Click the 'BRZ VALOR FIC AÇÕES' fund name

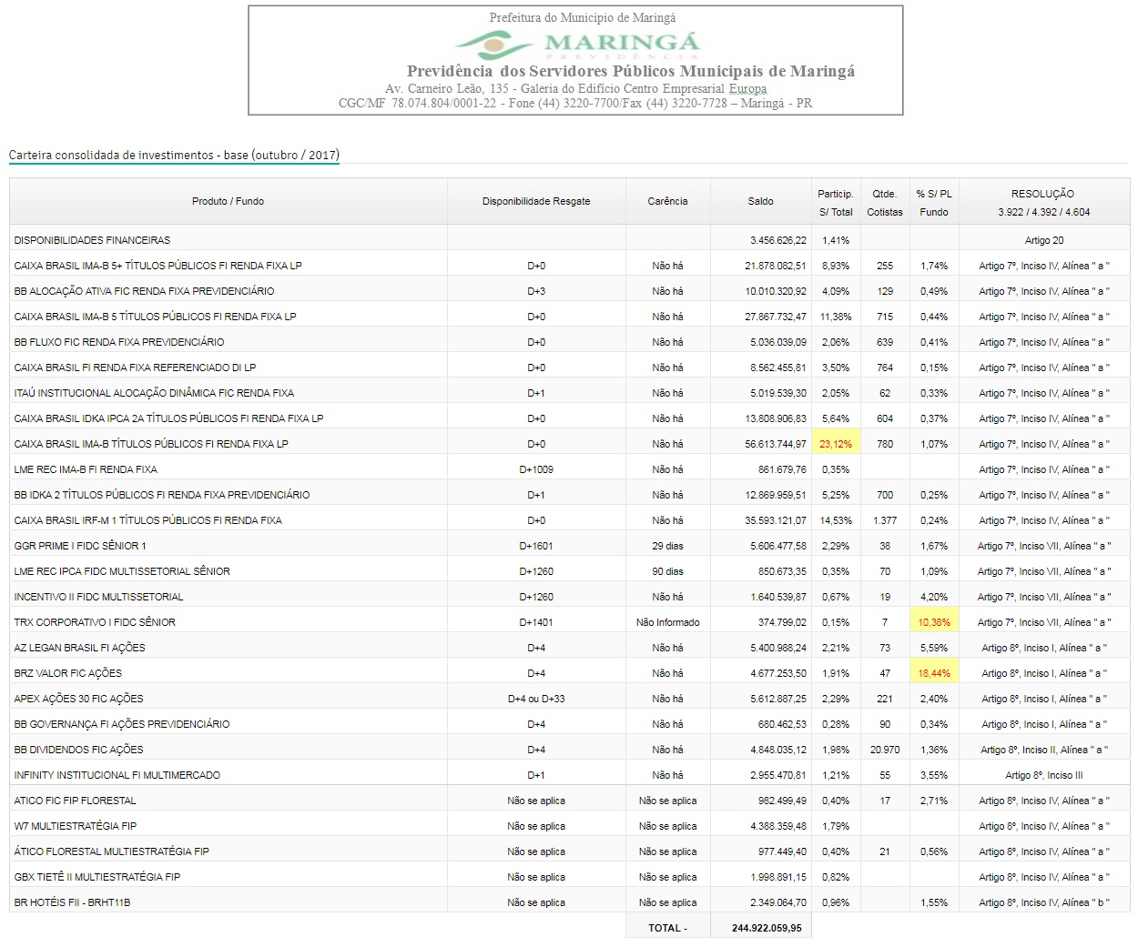68,673
